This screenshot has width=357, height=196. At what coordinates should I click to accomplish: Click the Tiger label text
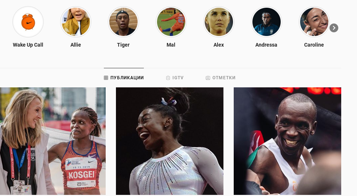[123, 45]
